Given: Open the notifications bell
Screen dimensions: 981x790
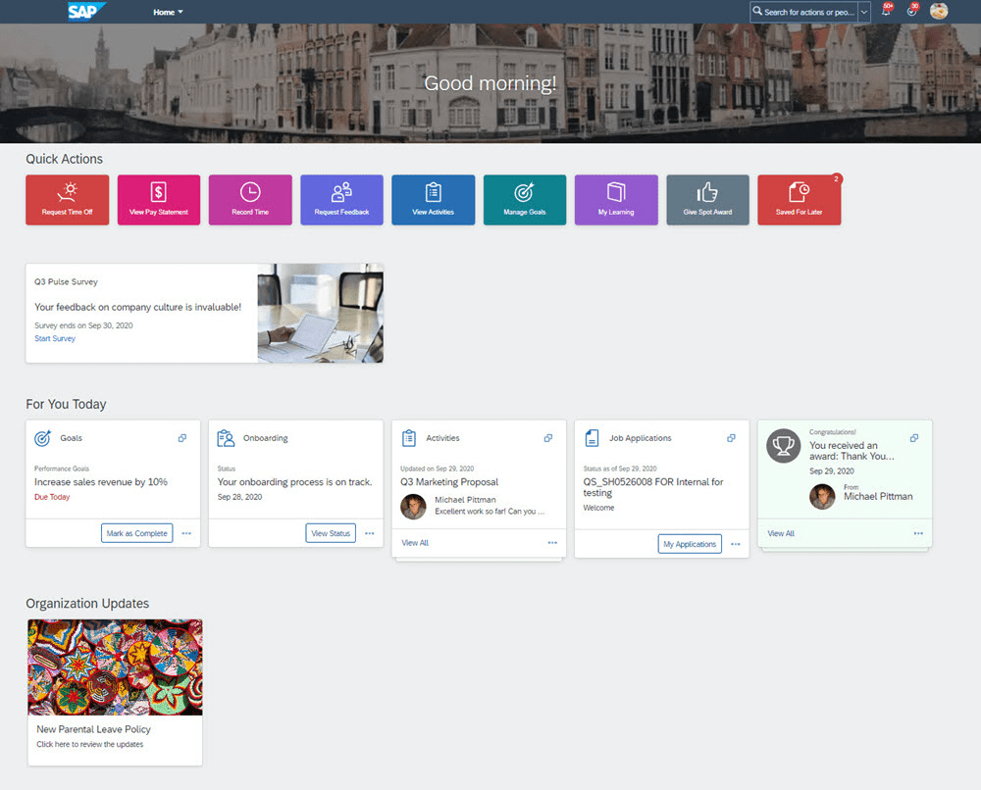Looking at the screenshot, I should coord(886,12).
